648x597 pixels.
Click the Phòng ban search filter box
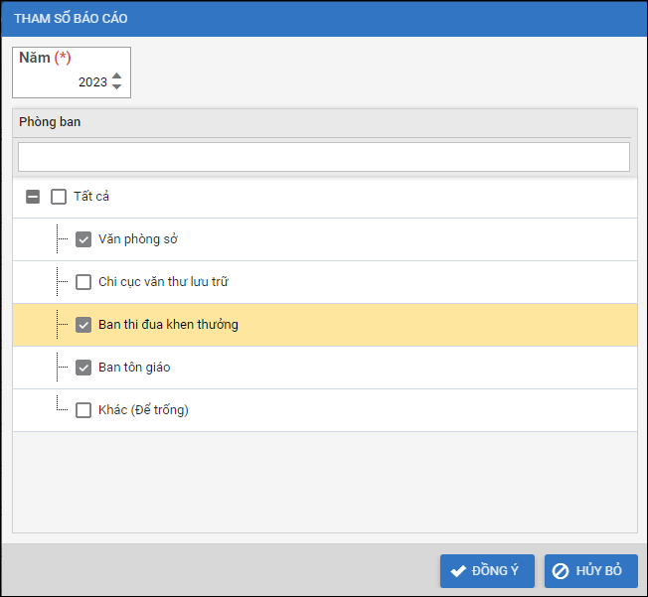323,157
